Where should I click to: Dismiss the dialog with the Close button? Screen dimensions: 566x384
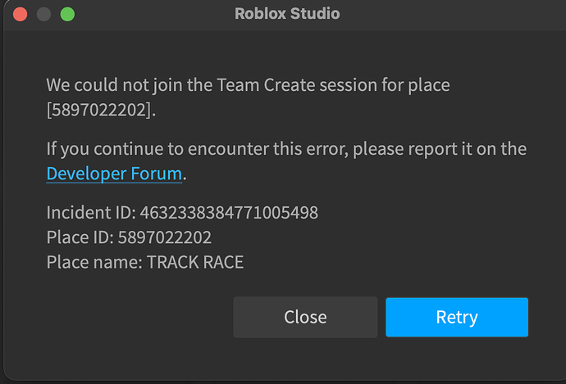tap(305, 317)
